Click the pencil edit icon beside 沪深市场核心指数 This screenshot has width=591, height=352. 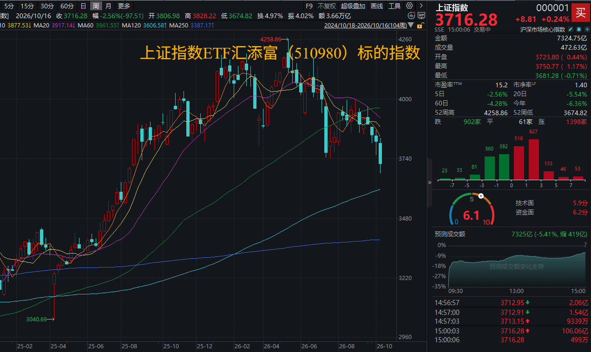pyautogui.click(x=571, y=29)
